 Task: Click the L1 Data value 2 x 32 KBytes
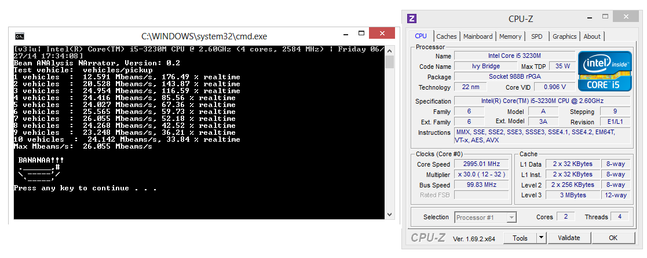point(572,164)
